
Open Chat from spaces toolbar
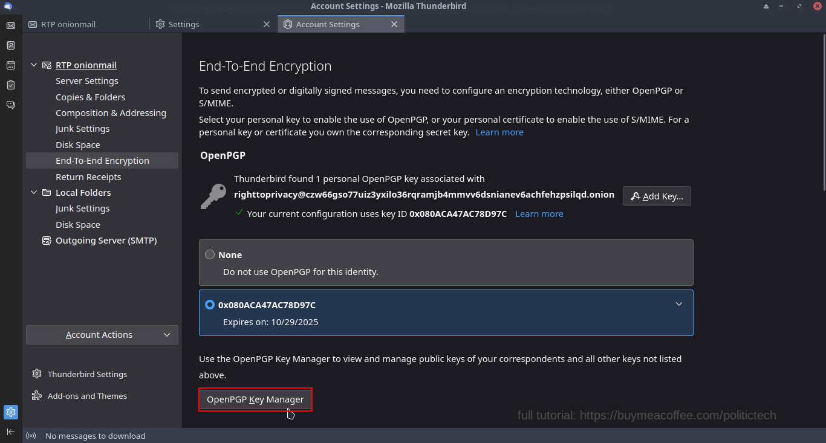coord(10,105)
